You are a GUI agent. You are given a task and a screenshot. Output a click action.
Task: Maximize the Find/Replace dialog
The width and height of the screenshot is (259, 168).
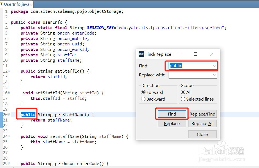pos(196,54)
